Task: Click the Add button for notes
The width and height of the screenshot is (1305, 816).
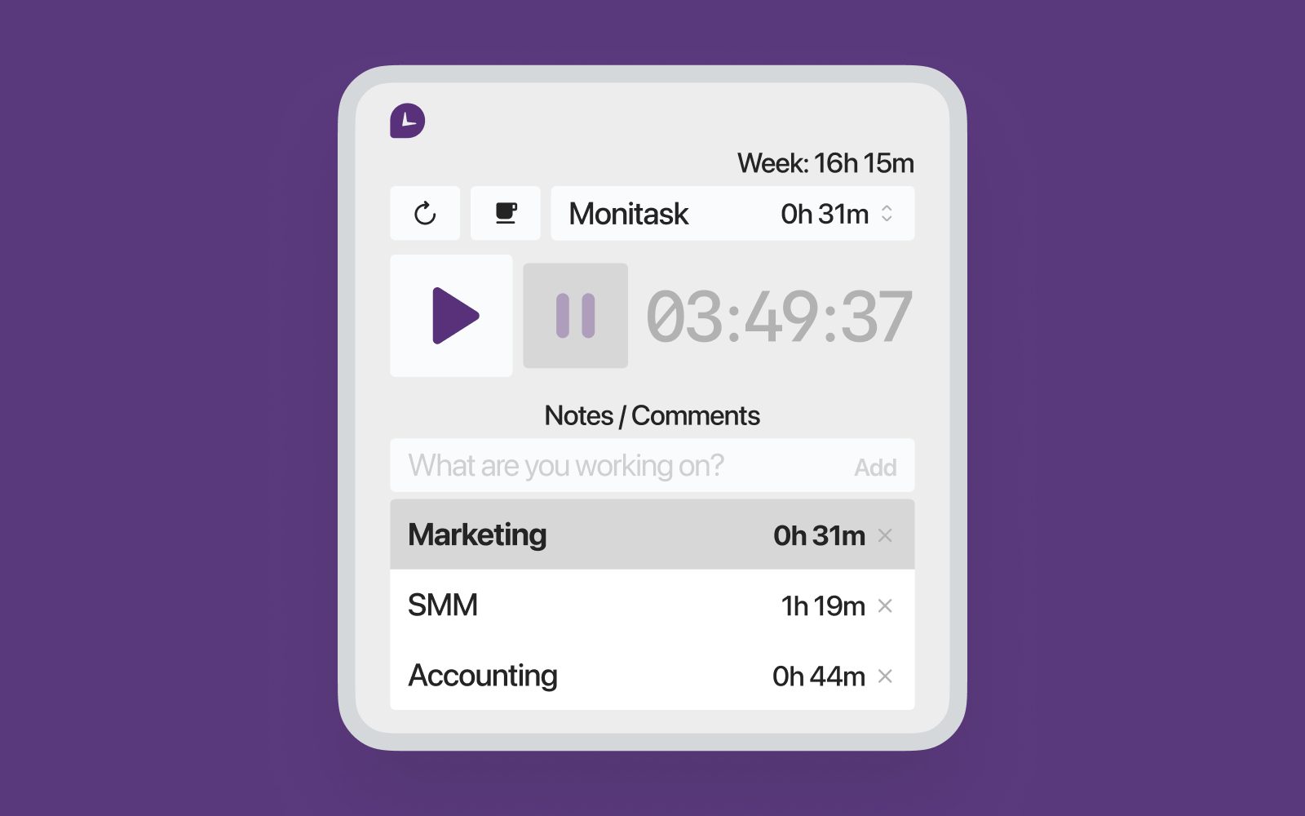Action: (x=875, y=467)
